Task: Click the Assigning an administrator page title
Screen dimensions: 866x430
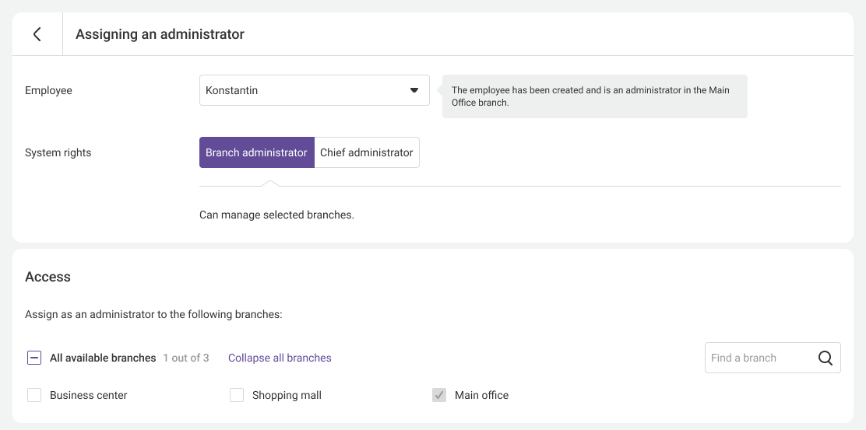Action: coord(160,34)
